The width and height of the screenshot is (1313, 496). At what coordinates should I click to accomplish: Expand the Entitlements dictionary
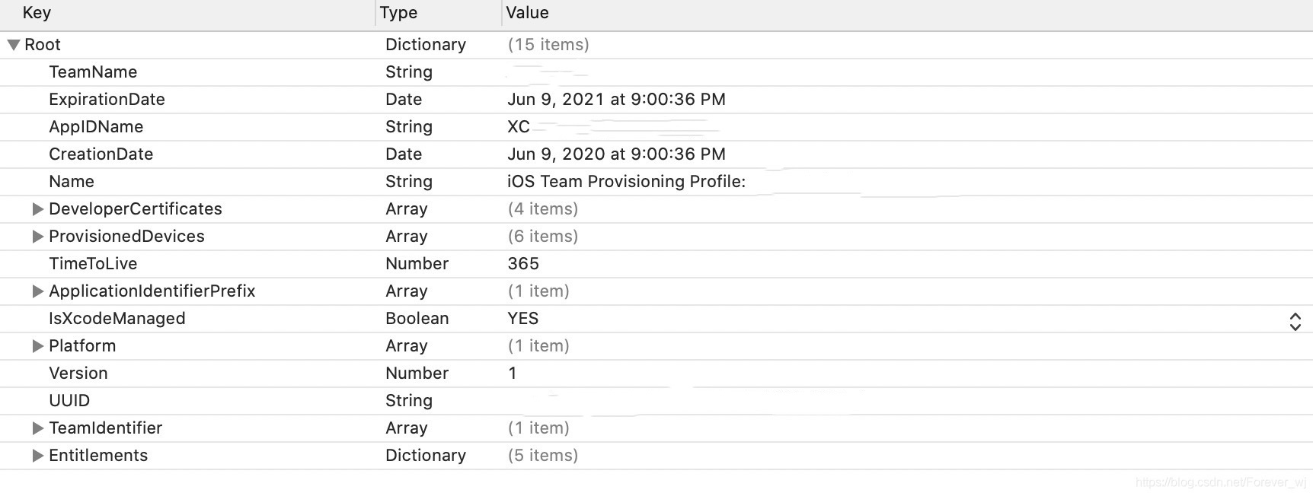click(37, 456)
